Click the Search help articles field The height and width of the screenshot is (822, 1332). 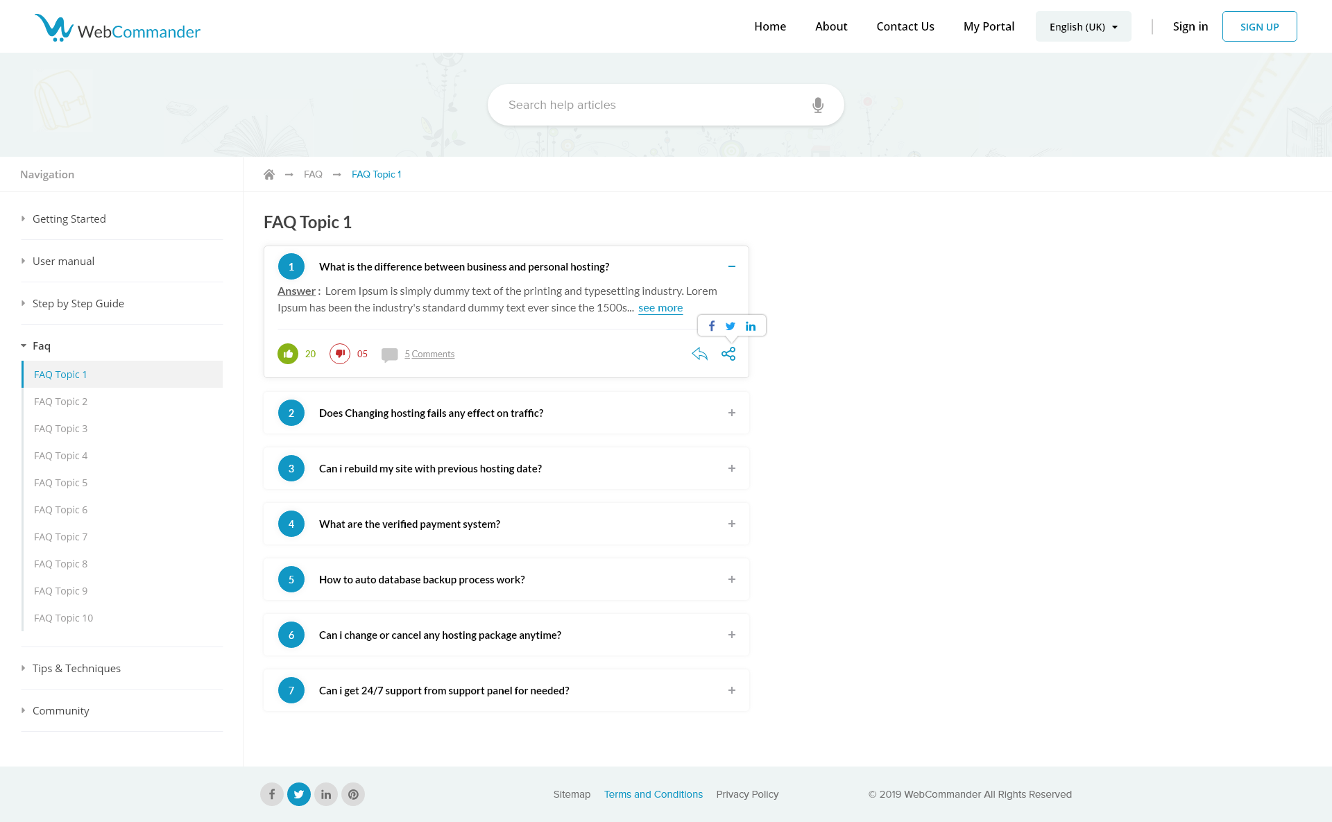tap(652, 105)
